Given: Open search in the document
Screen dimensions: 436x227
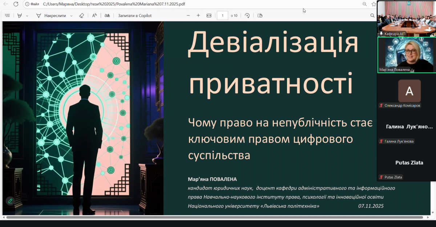Looking at the screenshot, I should pos(373,16).
